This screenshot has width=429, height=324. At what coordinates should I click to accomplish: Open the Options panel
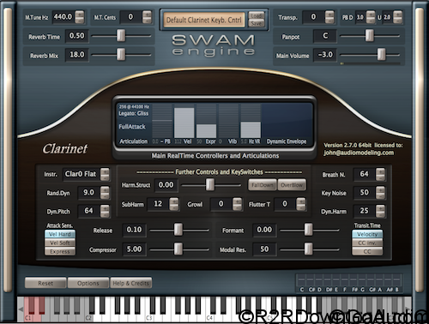(88, 283)
